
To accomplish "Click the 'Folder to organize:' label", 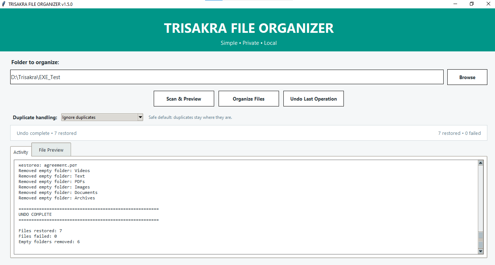I will click(35, 62).
